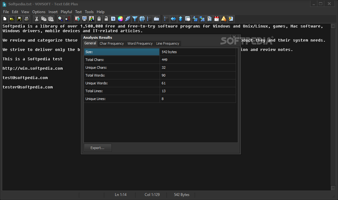Open the Insert menu
338x200 pixels.
(x=53, y=12)
